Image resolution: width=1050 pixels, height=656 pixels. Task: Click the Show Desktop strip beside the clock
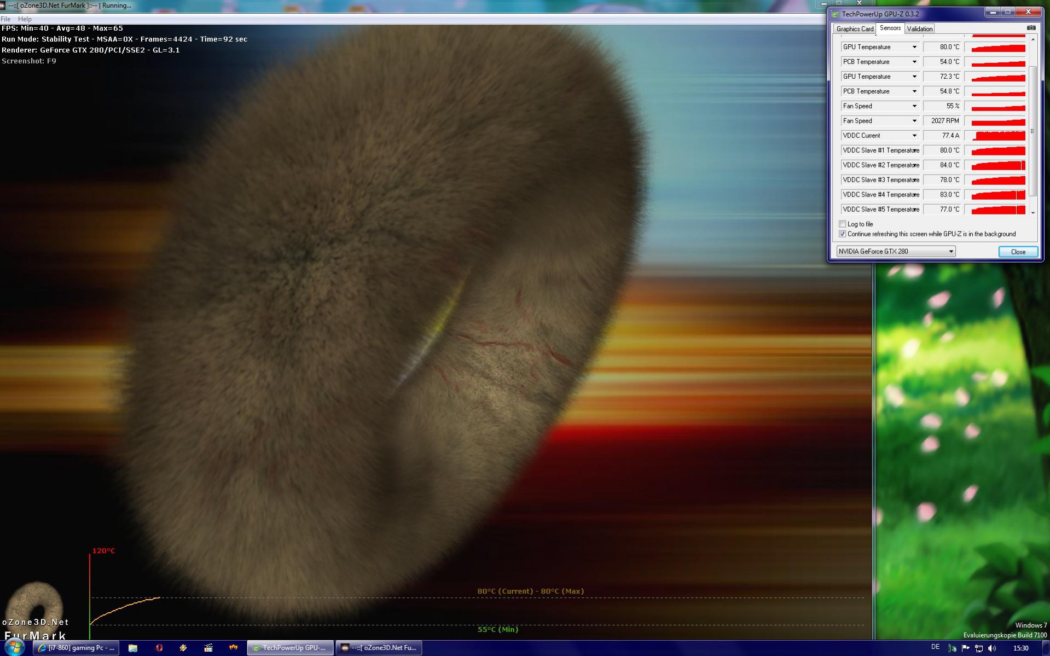tap(1046, 648)
